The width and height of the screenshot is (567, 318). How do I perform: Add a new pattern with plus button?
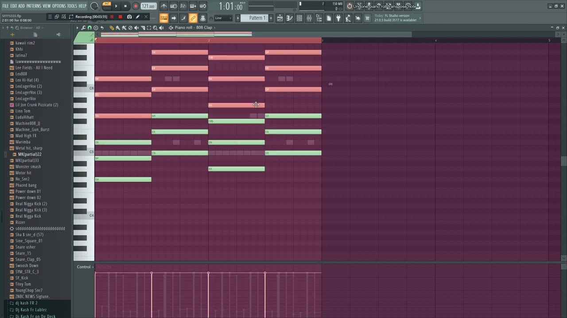point(271,18)
